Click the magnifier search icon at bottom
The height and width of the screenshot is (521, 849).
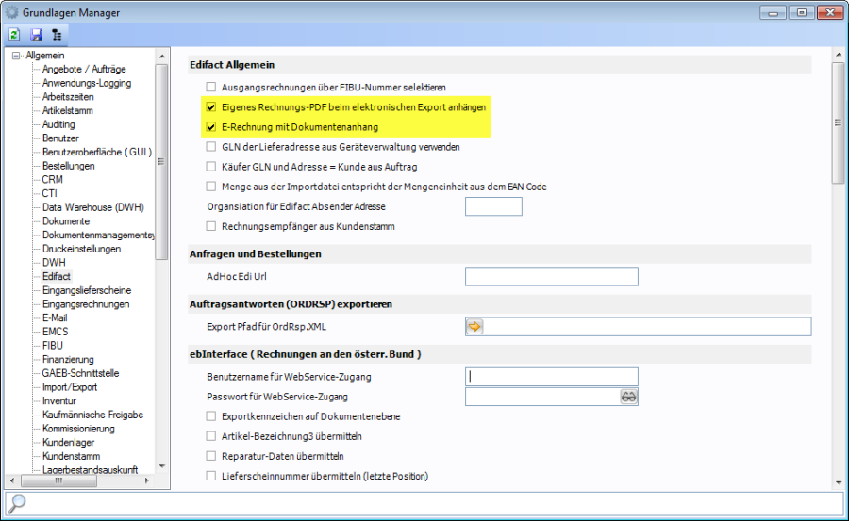click(x=18, y=503)
